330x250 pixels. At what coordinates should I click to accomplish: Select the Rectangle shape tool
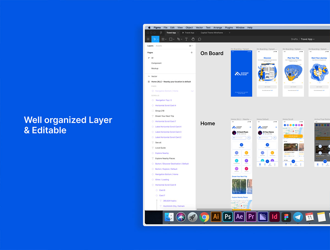pos(170,39)
